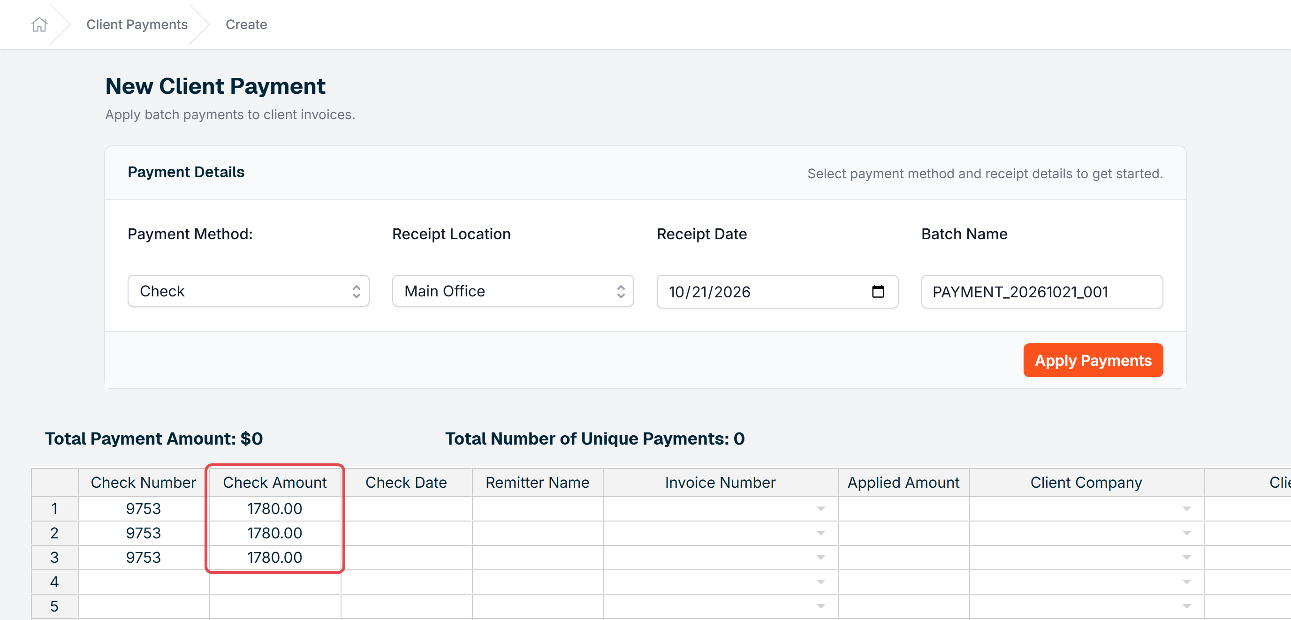Expand Invoice Number dropdown in row 4
Viewport: 1291px width, 620px height.
pyautogui.click(x=820, y=582)
